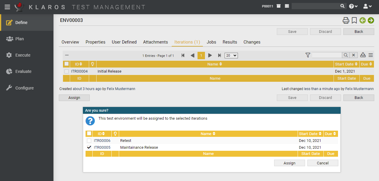
Task: Check the ITR00004 row checkbox
Action: coord(67,71)
